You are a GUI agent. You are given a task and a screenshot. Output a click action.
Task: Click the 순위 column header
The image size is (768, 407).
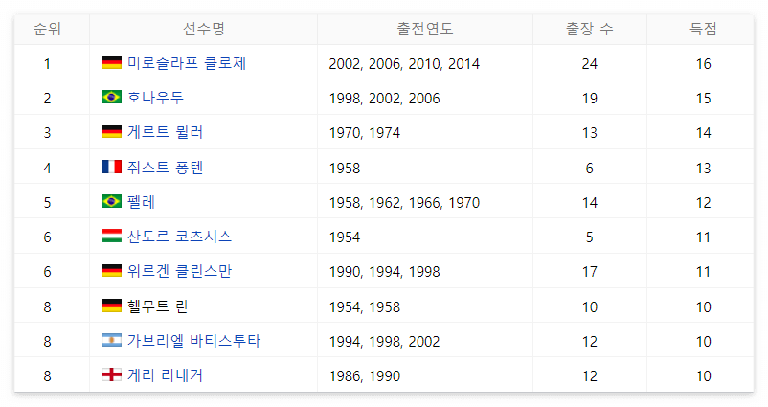point(47,29)
